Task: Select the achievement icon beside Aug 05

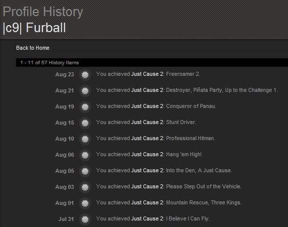Action: pos(85,171)
